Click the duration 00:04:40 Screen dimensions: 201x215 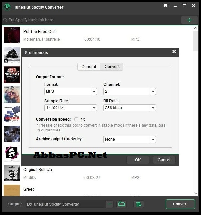tap(92, 39)
